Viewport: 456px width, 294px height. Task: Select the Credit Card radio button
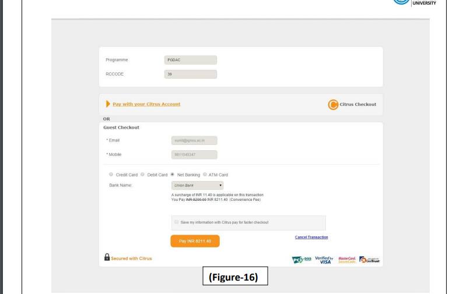tap(111, 174)
